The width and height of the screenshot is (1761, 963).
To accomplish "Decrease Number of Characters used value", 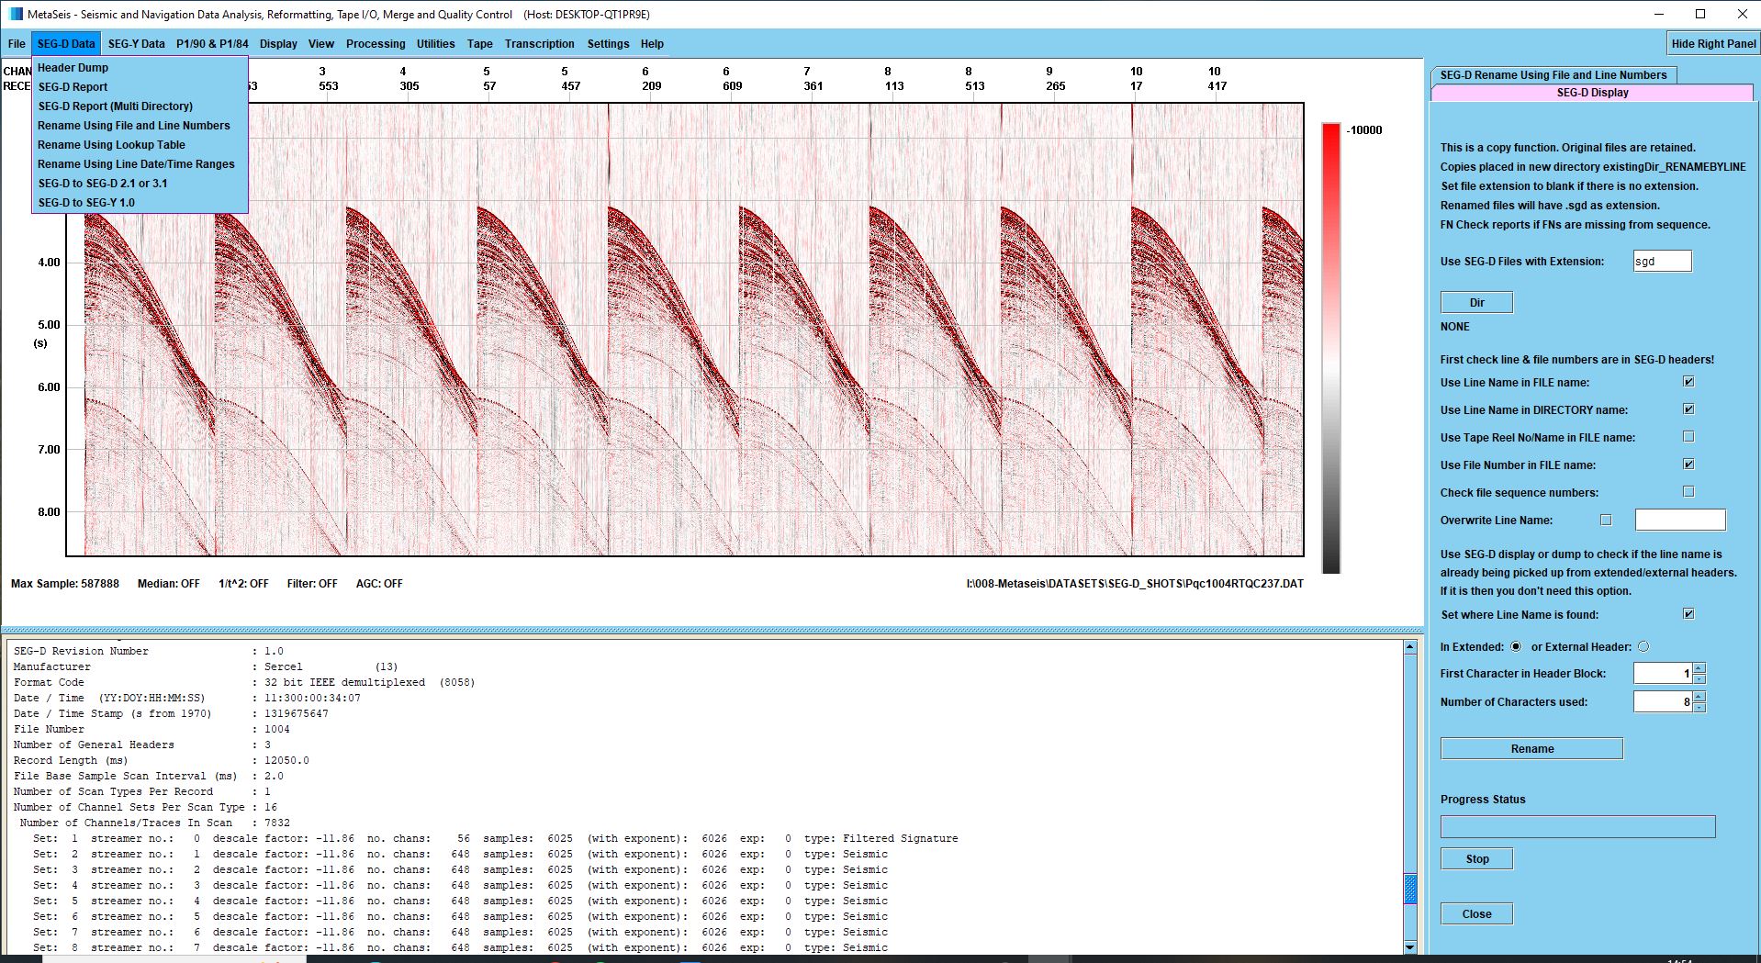I will click(x=1699, y=708).
